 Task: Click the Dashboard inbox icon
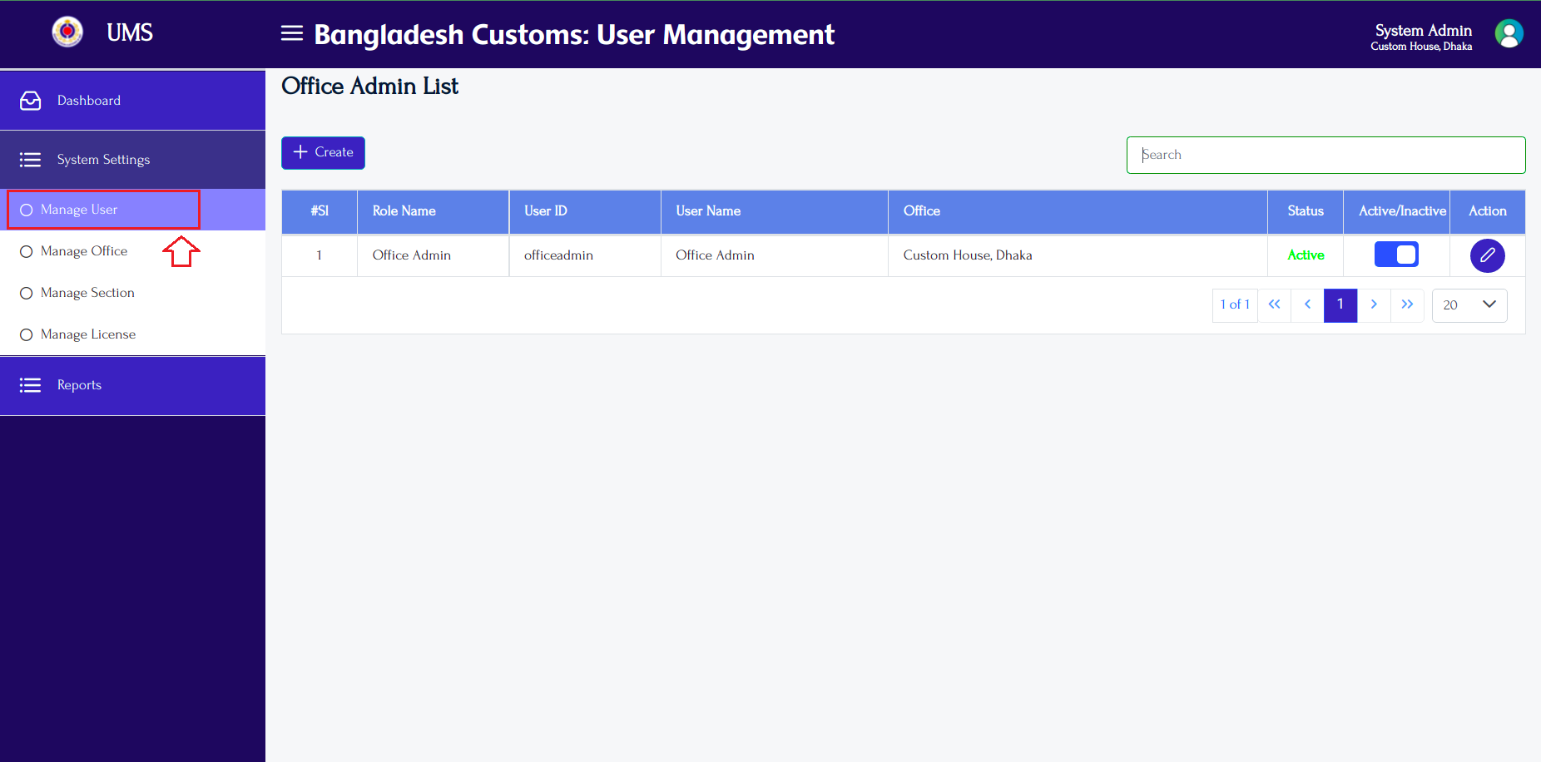tap(31, 101)
